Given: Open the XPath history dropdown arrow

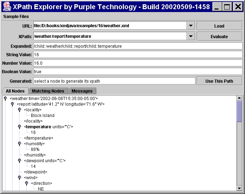Looking at the screenshot, I should 191,36.
